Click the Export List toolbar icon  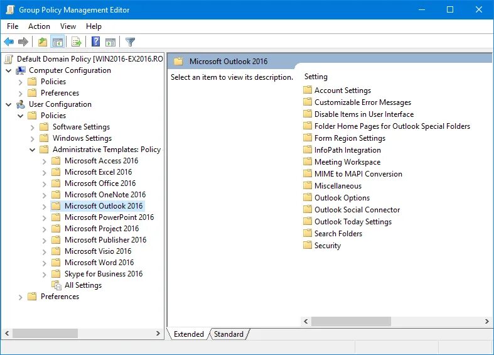76,41
